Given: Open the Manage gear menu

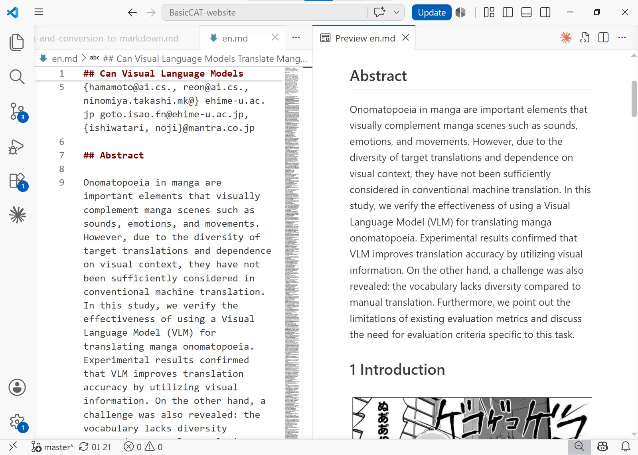Looking at the screenshot, I should coord(17,422).
